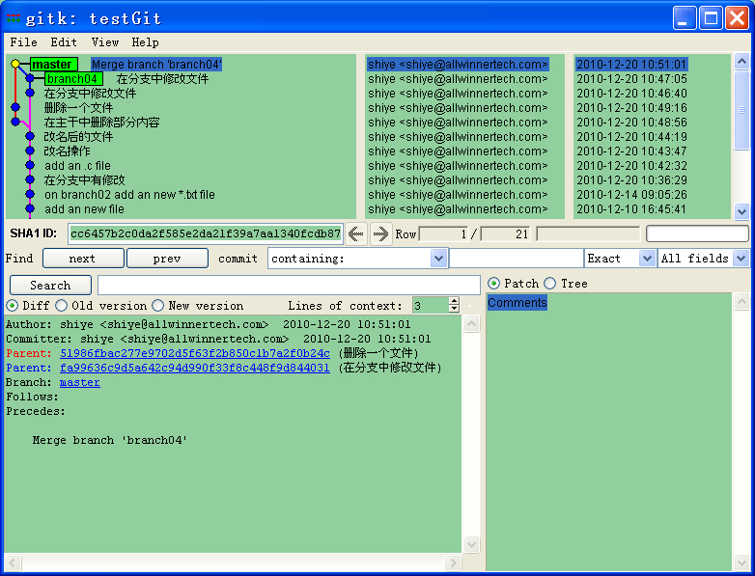Image resolution: width=755 pixels, height=576 pixels.
Task: Click the master branch label
Action: click(x=54, y=64)
